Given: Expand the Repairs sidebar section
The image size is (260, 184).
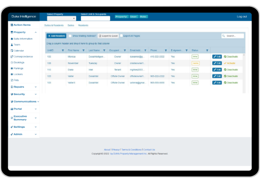Looking at the screenshot, I should [36, 87].
